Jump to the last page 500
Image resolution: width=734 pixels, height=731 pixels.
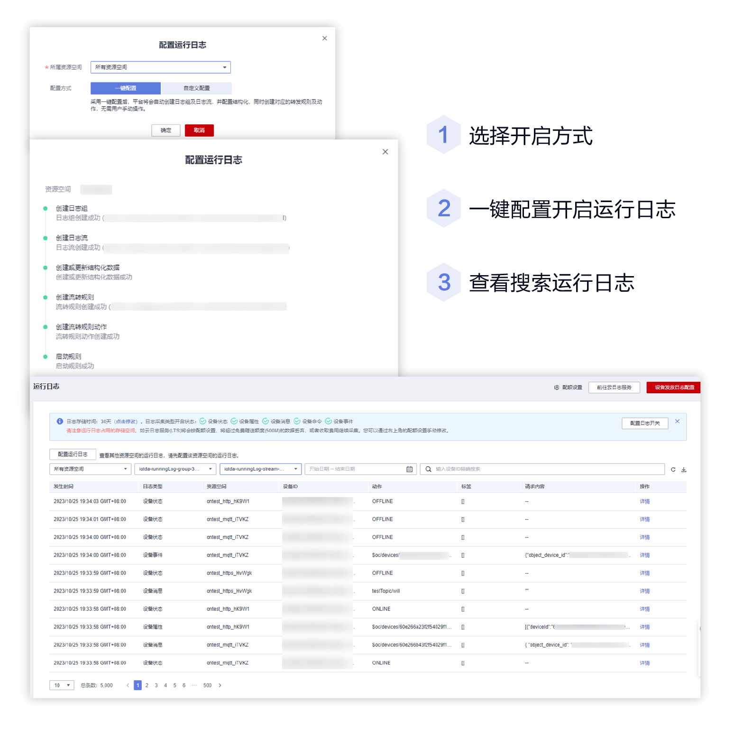coord(207,685)
